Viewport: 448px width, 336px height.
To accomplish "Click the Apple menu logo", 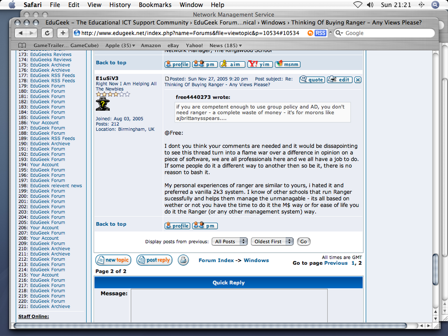I will click(12, 4).
